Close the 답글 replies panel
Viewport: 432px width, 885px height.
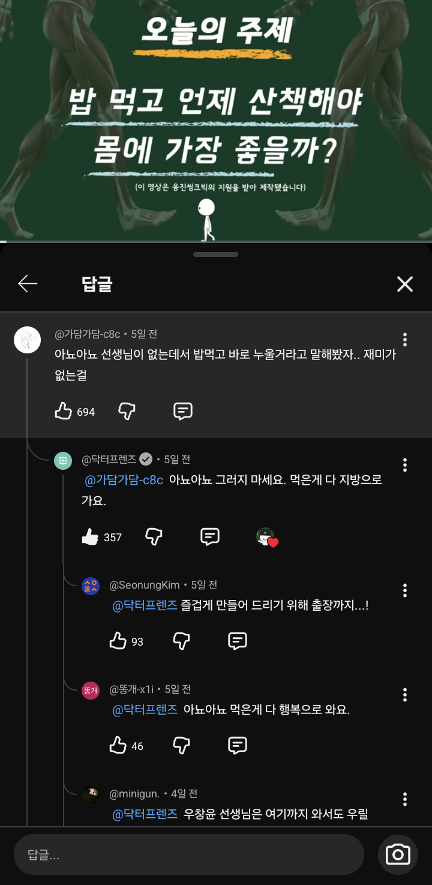tap(405, 284)
